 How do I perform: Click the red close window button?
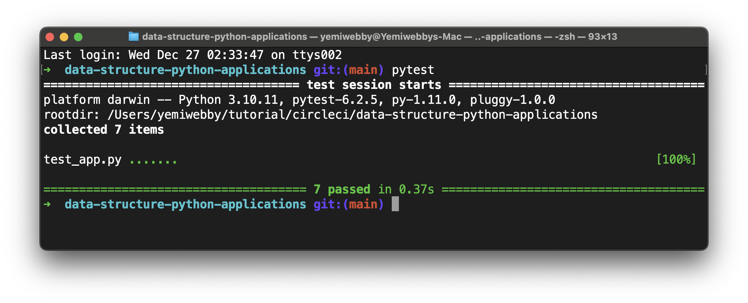click(x=50, y=37)
